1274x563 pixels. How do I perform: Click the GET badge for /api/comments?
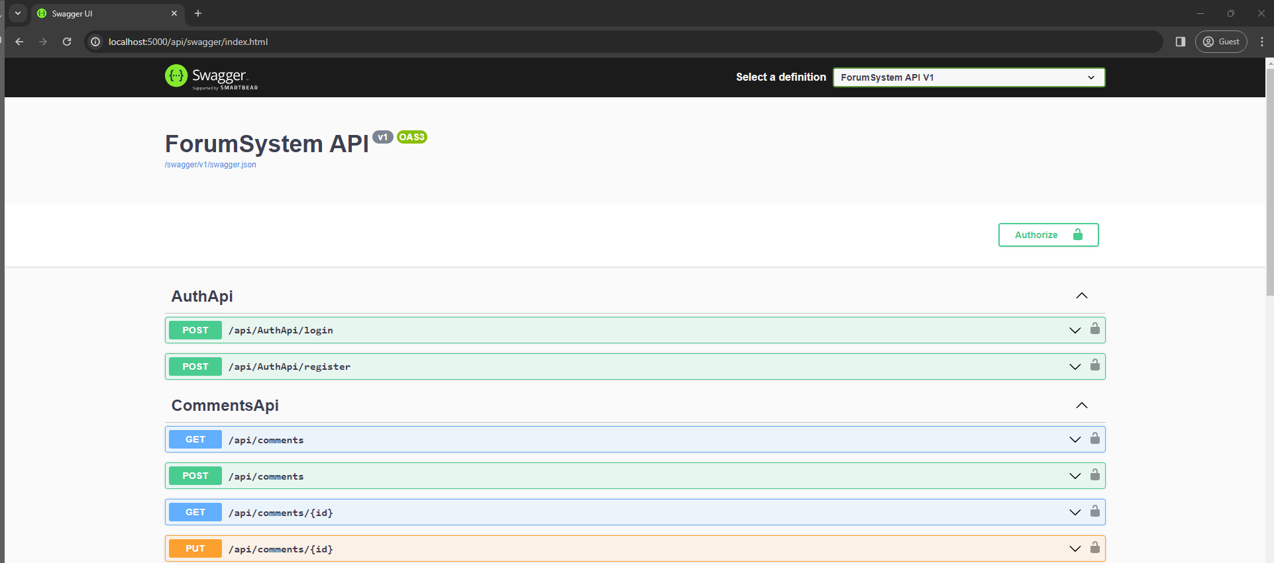tap(195, 439)
